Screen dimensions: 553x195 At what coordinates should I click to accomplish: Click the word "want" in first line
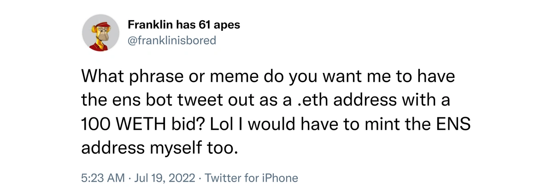point(342,76)
